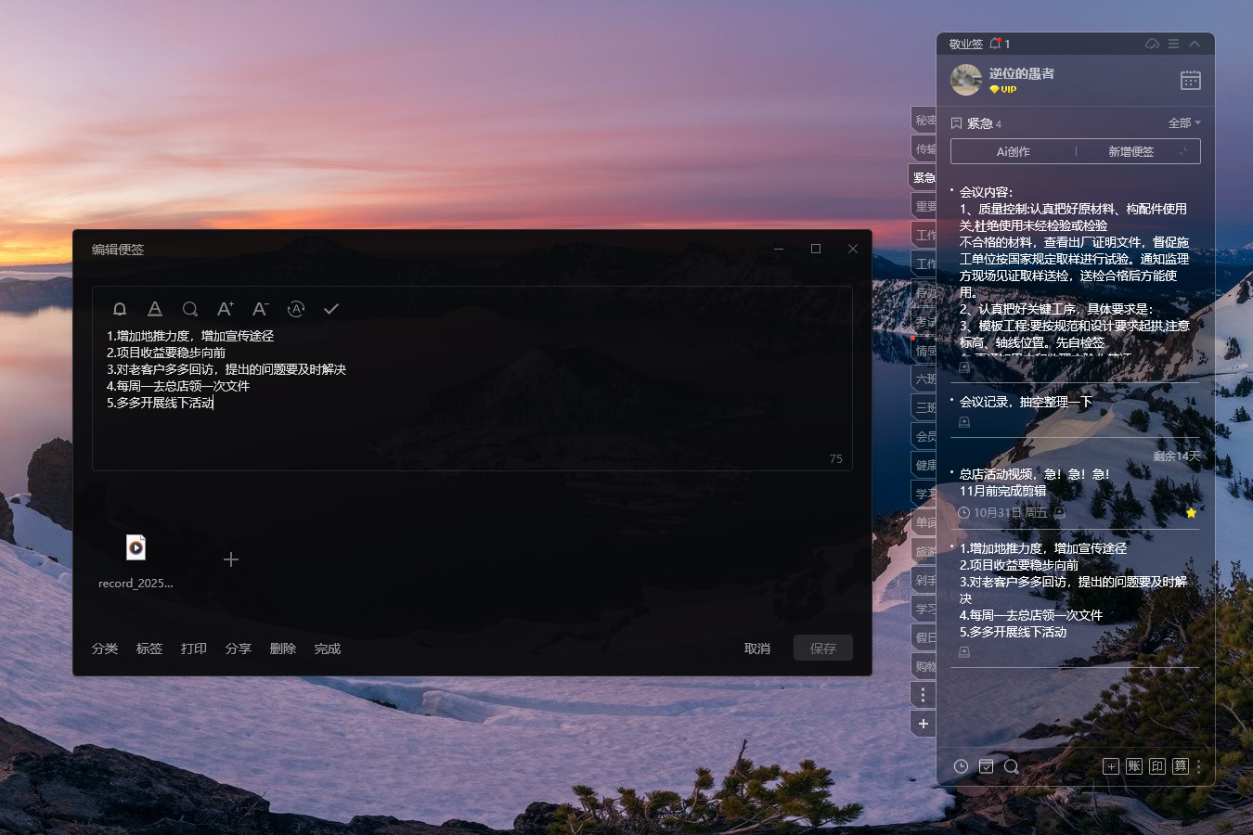Click the 算 calculator icon at panel bottom

click(x=1180, y=766)
